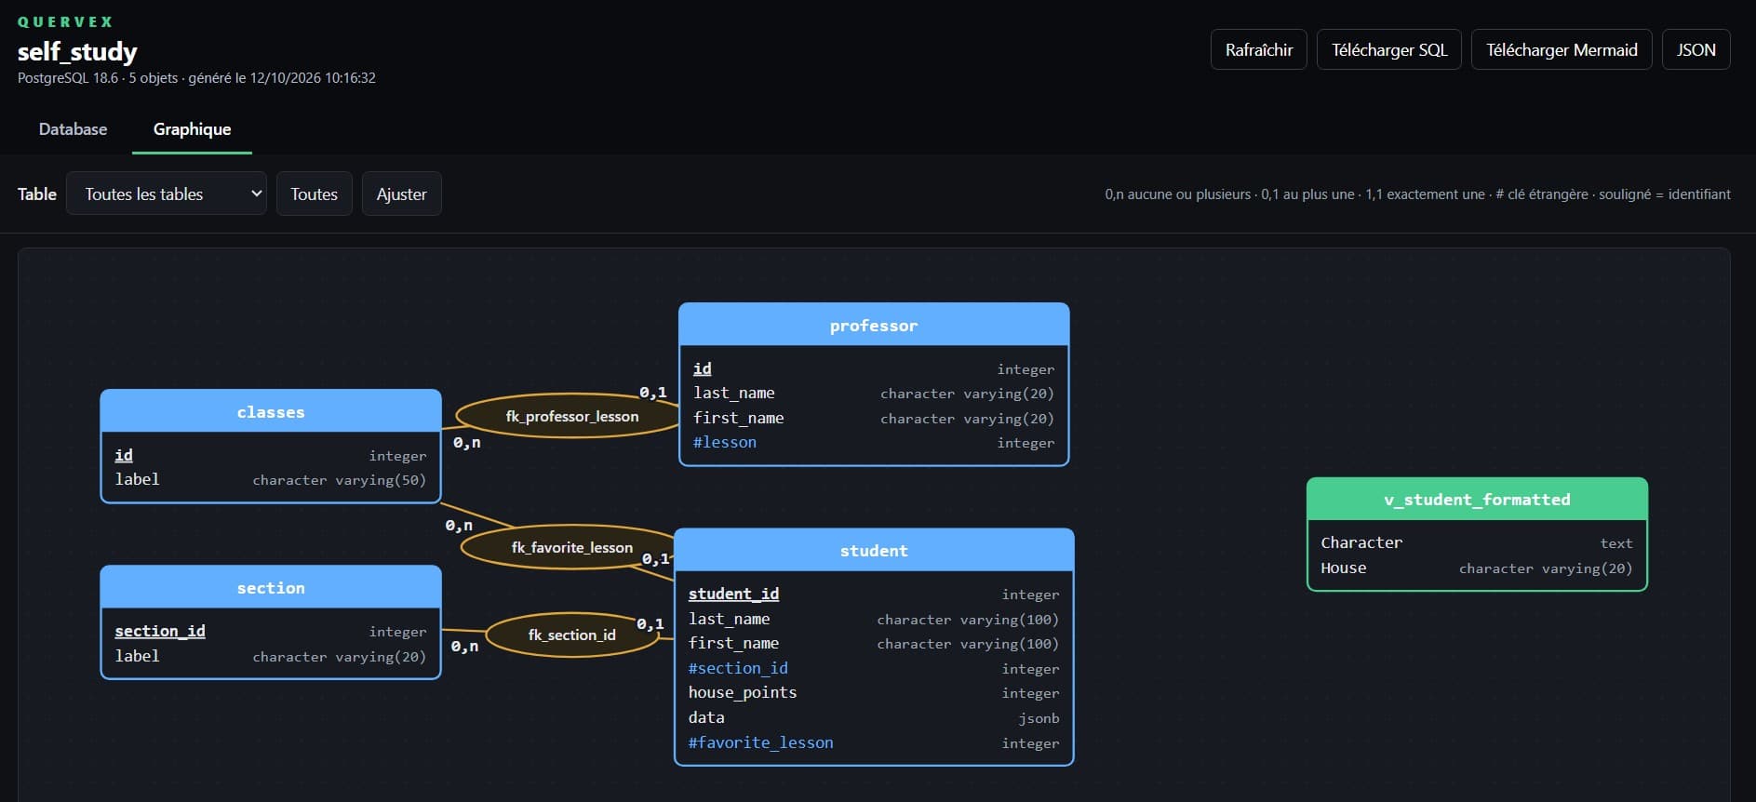This screenshot has width=1756, height=802.
Task: Click the #favorite_lesson column in student
Action: [761, 742]
